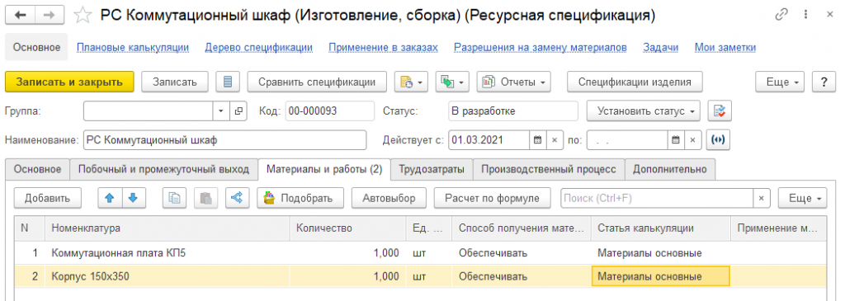845x301 pixels.
Task: Switch to Материалы и работы (2) tab
Action: (324, 169)
